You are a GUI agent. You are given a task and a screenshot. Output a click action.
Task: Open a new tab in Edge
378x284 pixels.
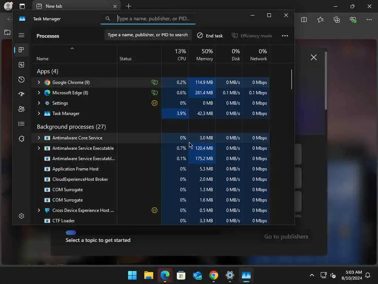(x=129, y=6)
